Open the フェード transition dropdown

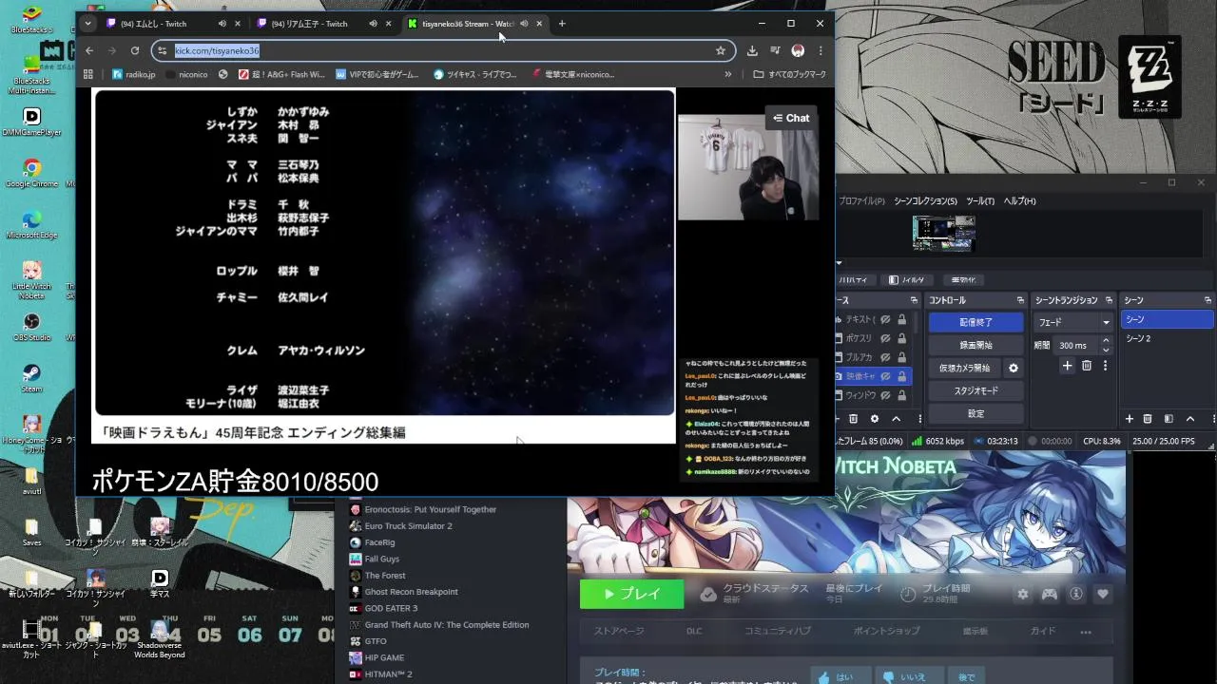1073,322
